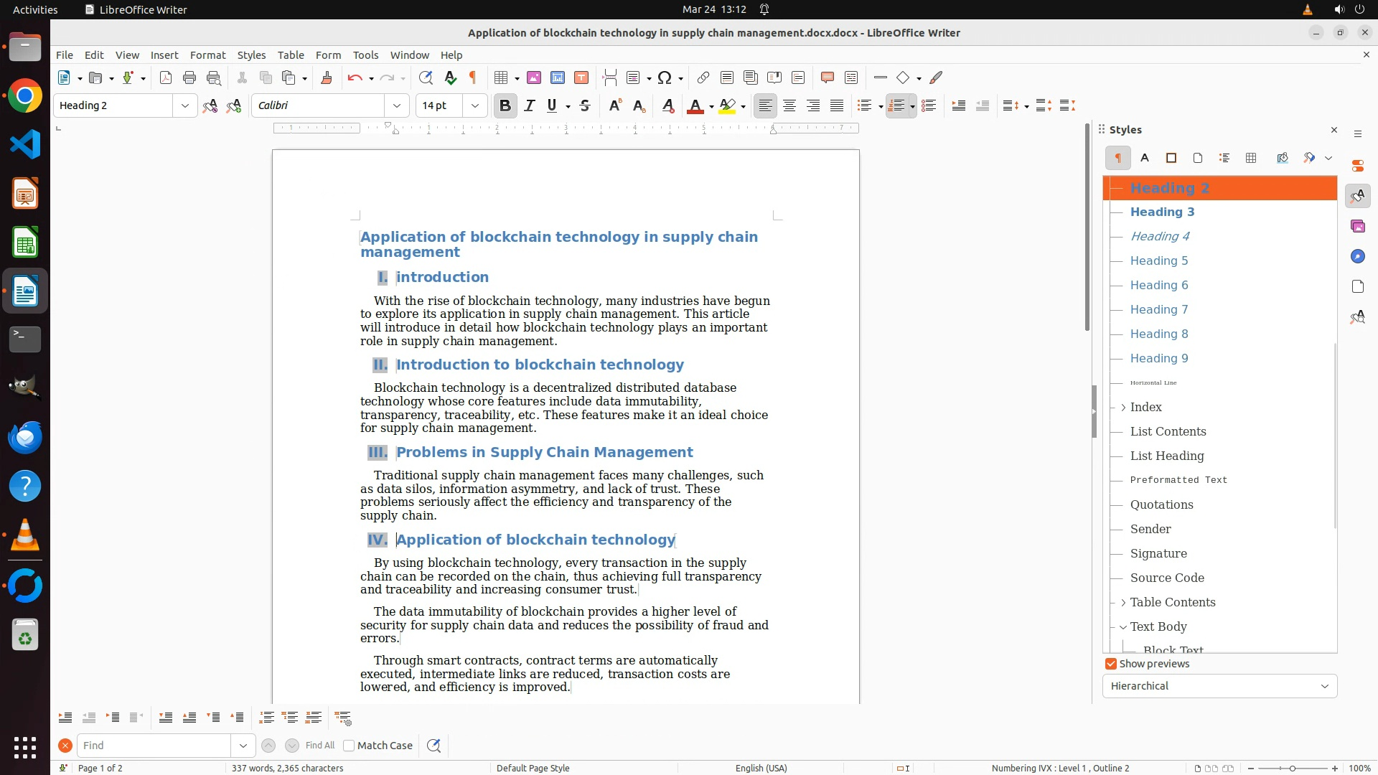Viewport: 1378px width, 775px height.
Task: Uncheck Show previews checkbox
Action: (1111, 664)
